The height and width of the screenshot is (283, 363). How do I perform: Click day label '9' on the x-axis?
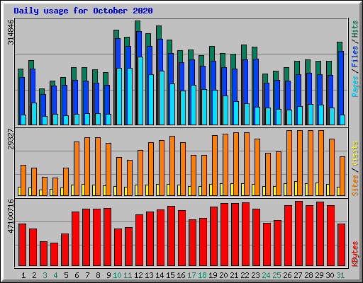pos(108,275)
